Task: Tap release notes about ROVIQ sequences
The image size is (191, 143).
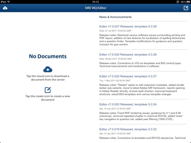Action: (142, 138)
